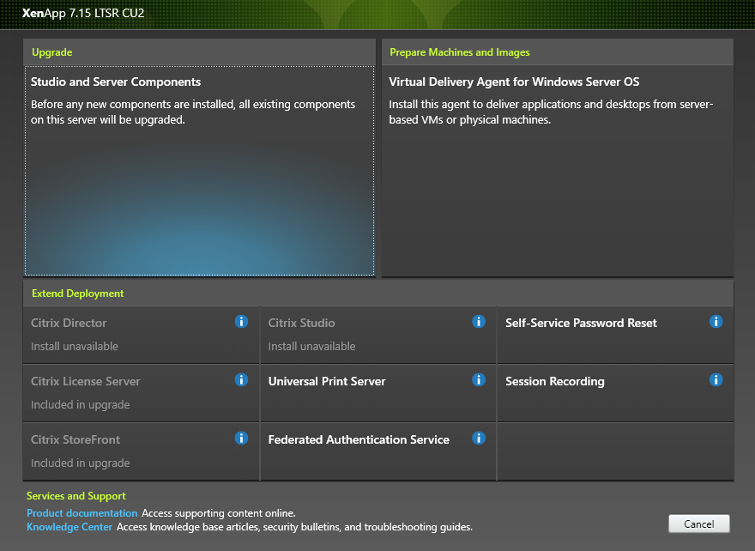This screenshot has height=551, width=755.
Task: Click info icon beside Citrix Studio
Action: click(x=479, y=322)
